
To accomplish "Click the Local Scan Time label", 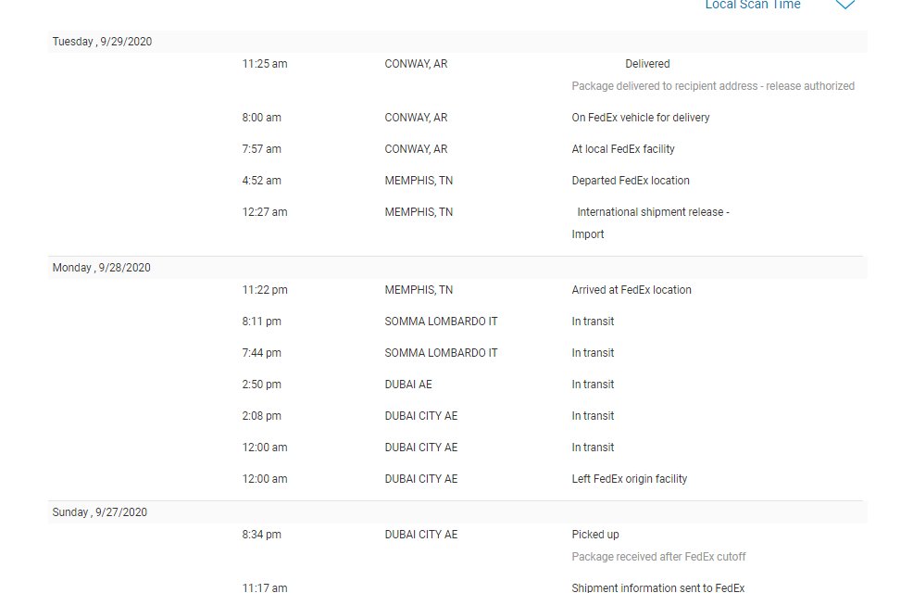I will click(x=753, y=5).
